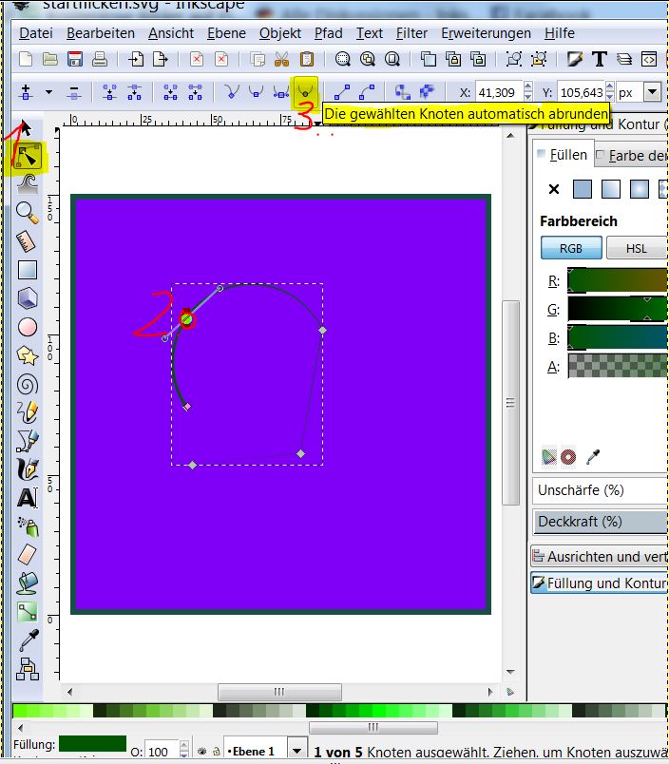Open the px unit dropdown
669x764 pixels.
(652, 92)
